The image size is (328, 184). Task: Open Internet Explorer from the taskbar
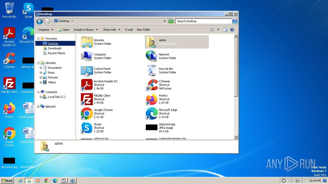pos(20,181)
